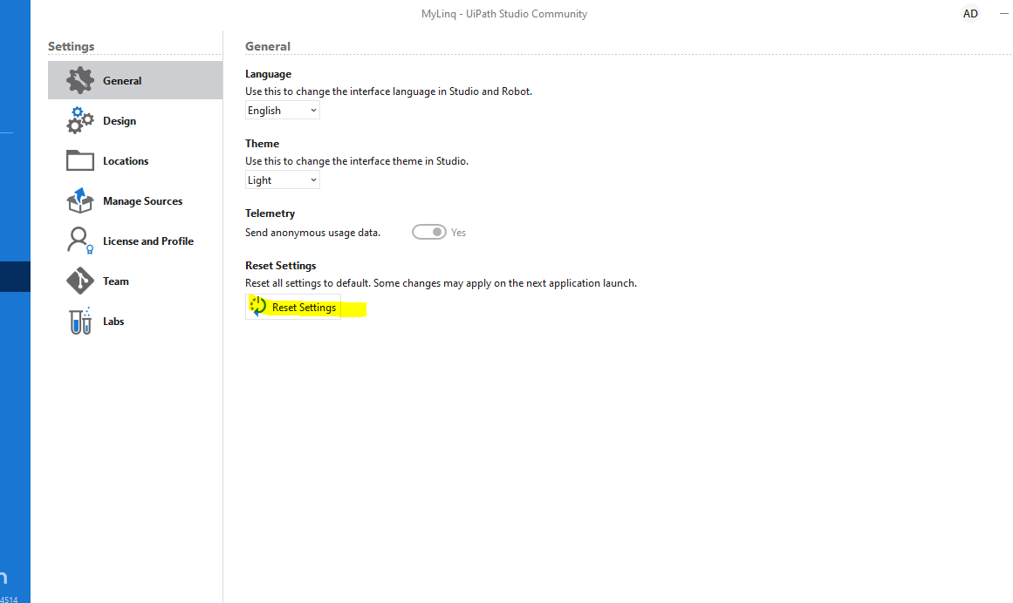
Task: Toggle the Telemetry anonymous usage switch
Action: [429, 232]
